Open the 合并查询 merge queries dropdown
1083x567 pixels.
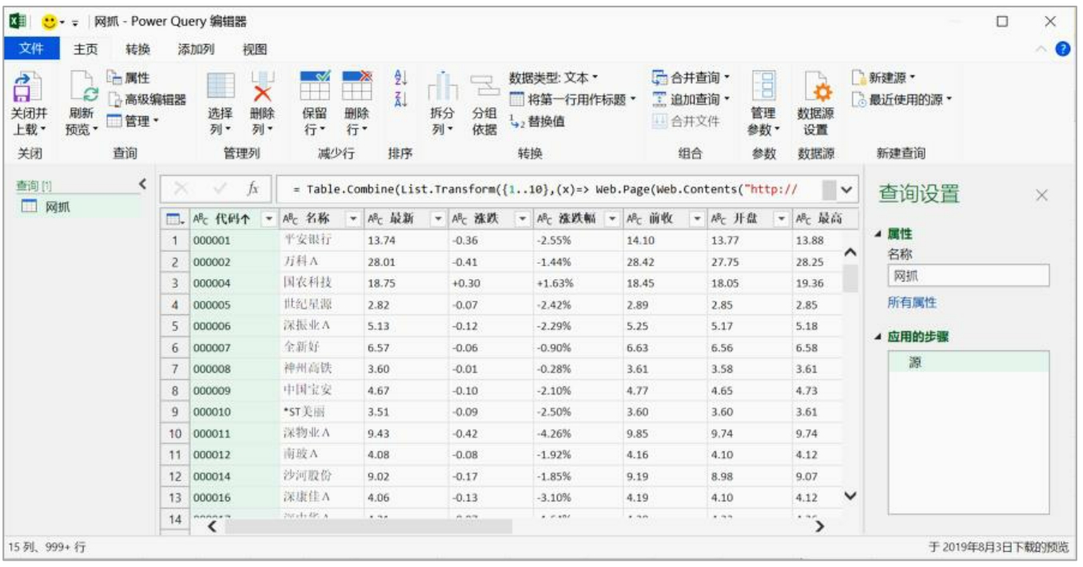(x=691, y=78)
